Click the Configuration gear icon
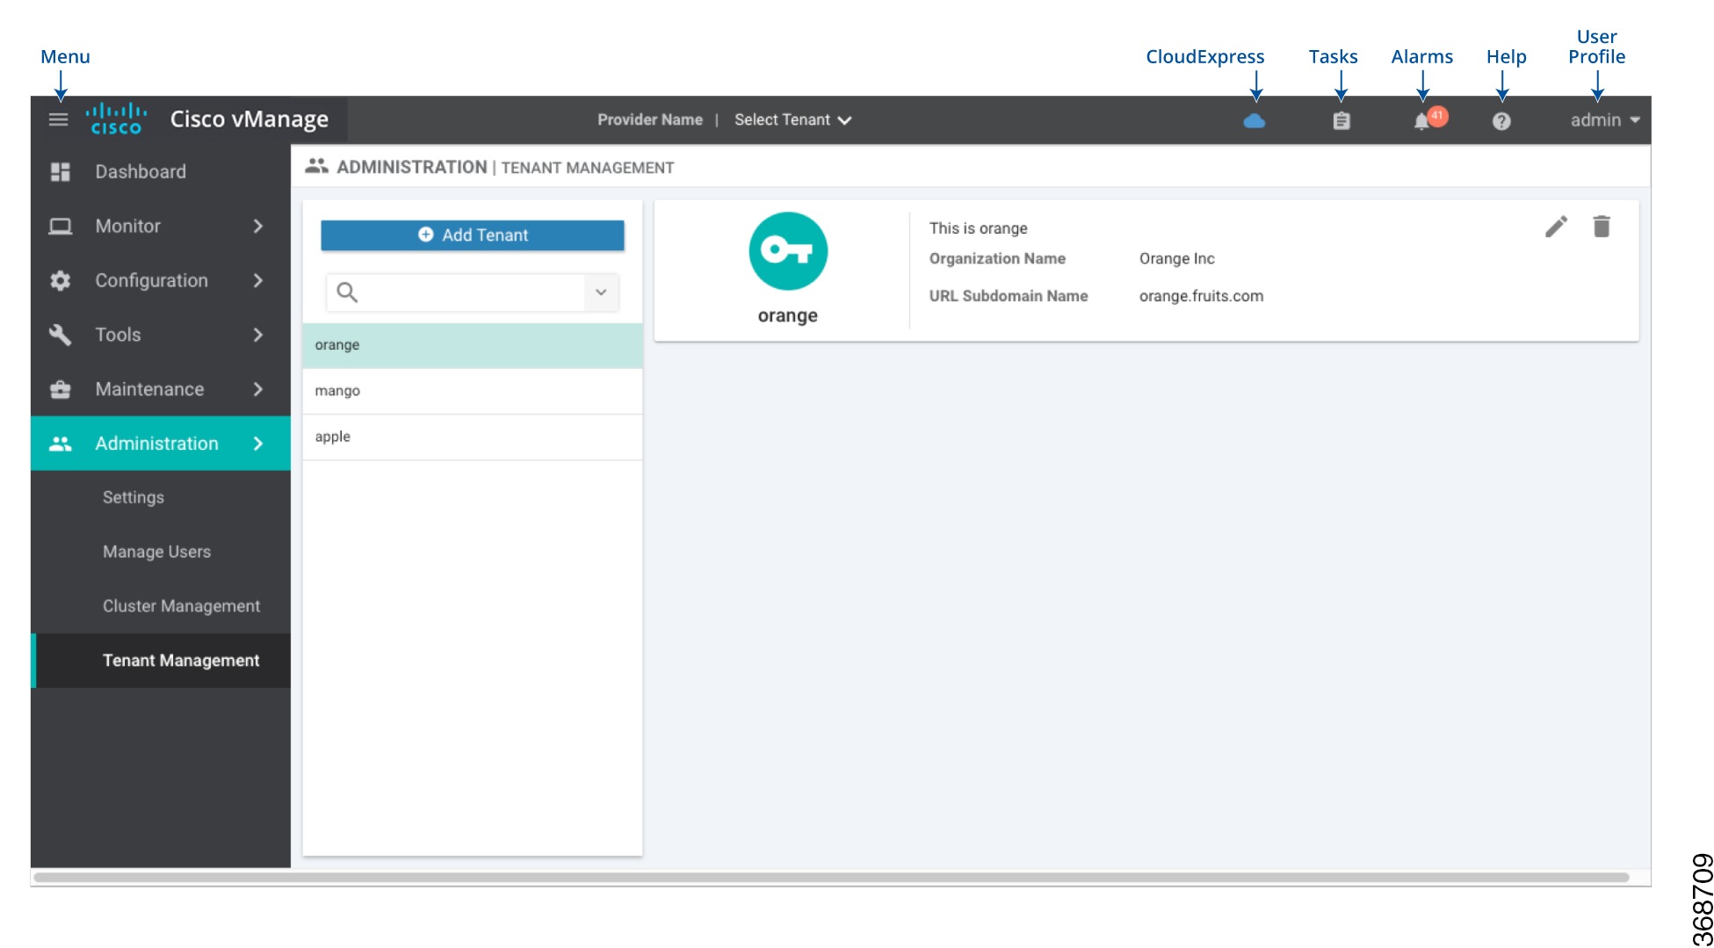 click(60, 280)
